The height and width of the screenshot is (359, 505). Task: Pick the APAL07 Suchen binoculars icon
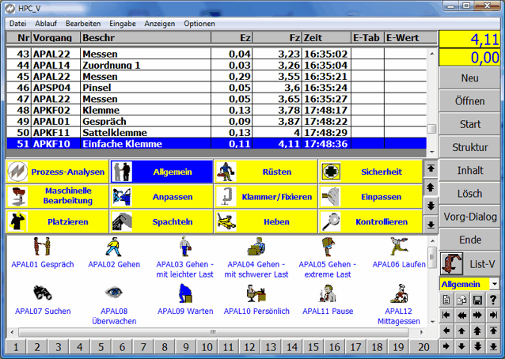pyautogui.click(x=42, y=293)
